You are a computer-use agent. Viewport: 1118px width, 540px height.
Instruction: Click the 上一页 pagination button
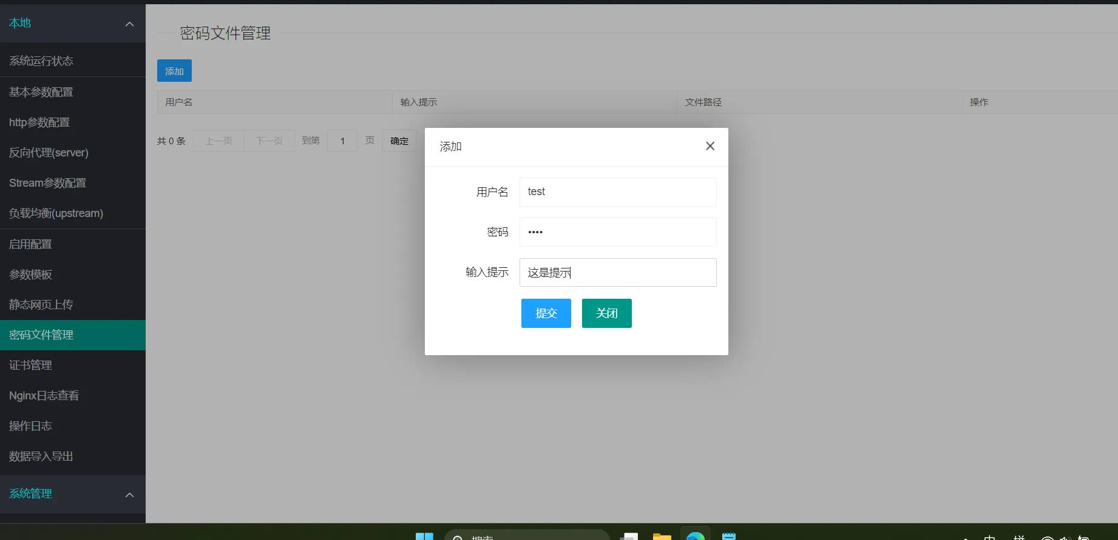tap(219, 141)
